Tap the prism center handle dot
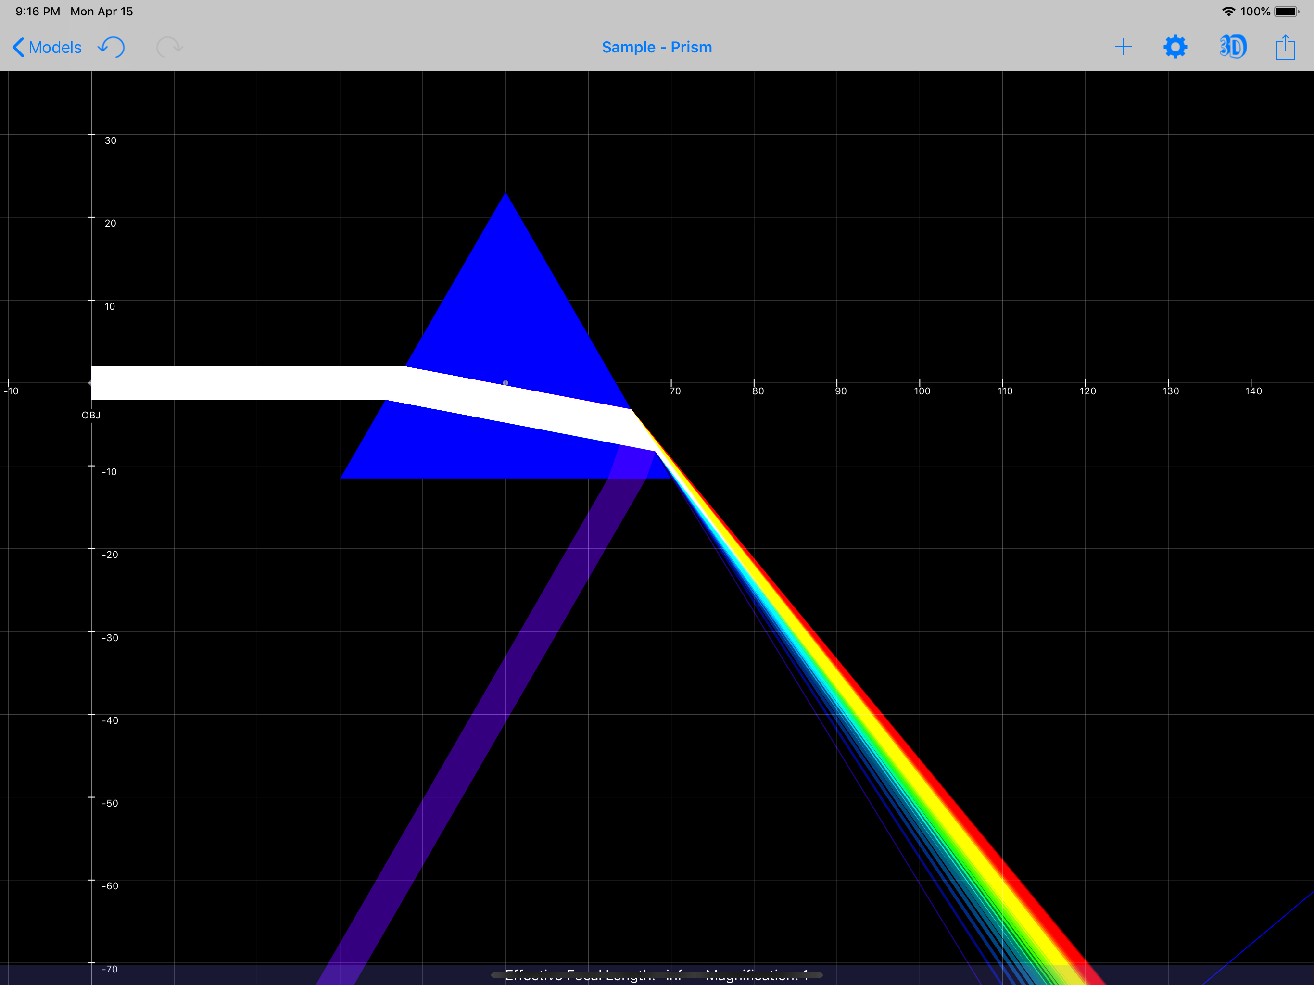 (505, 383)
